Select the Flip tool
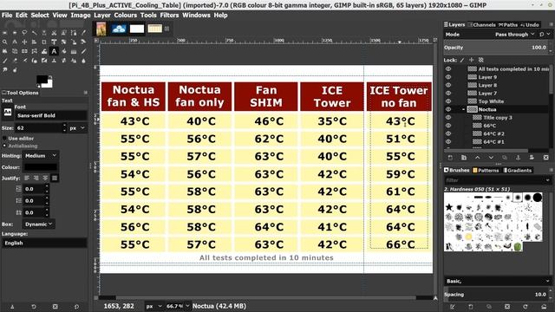The height and width of the screenshot is (312, 555). [x=24, y=51]
